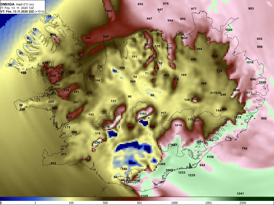This screenshot has width=274, height=205.
Task: Select the map value '1183'
Action: (143, 114)
